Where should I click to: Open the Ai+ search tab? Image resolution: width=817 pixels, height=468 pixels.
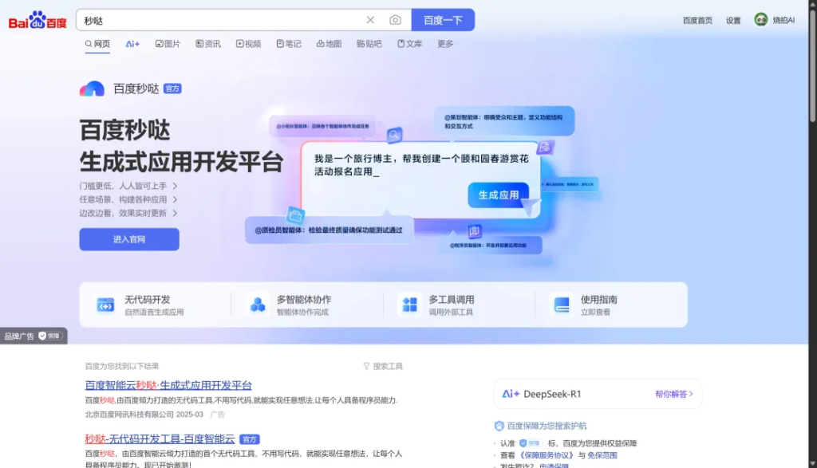132,44
